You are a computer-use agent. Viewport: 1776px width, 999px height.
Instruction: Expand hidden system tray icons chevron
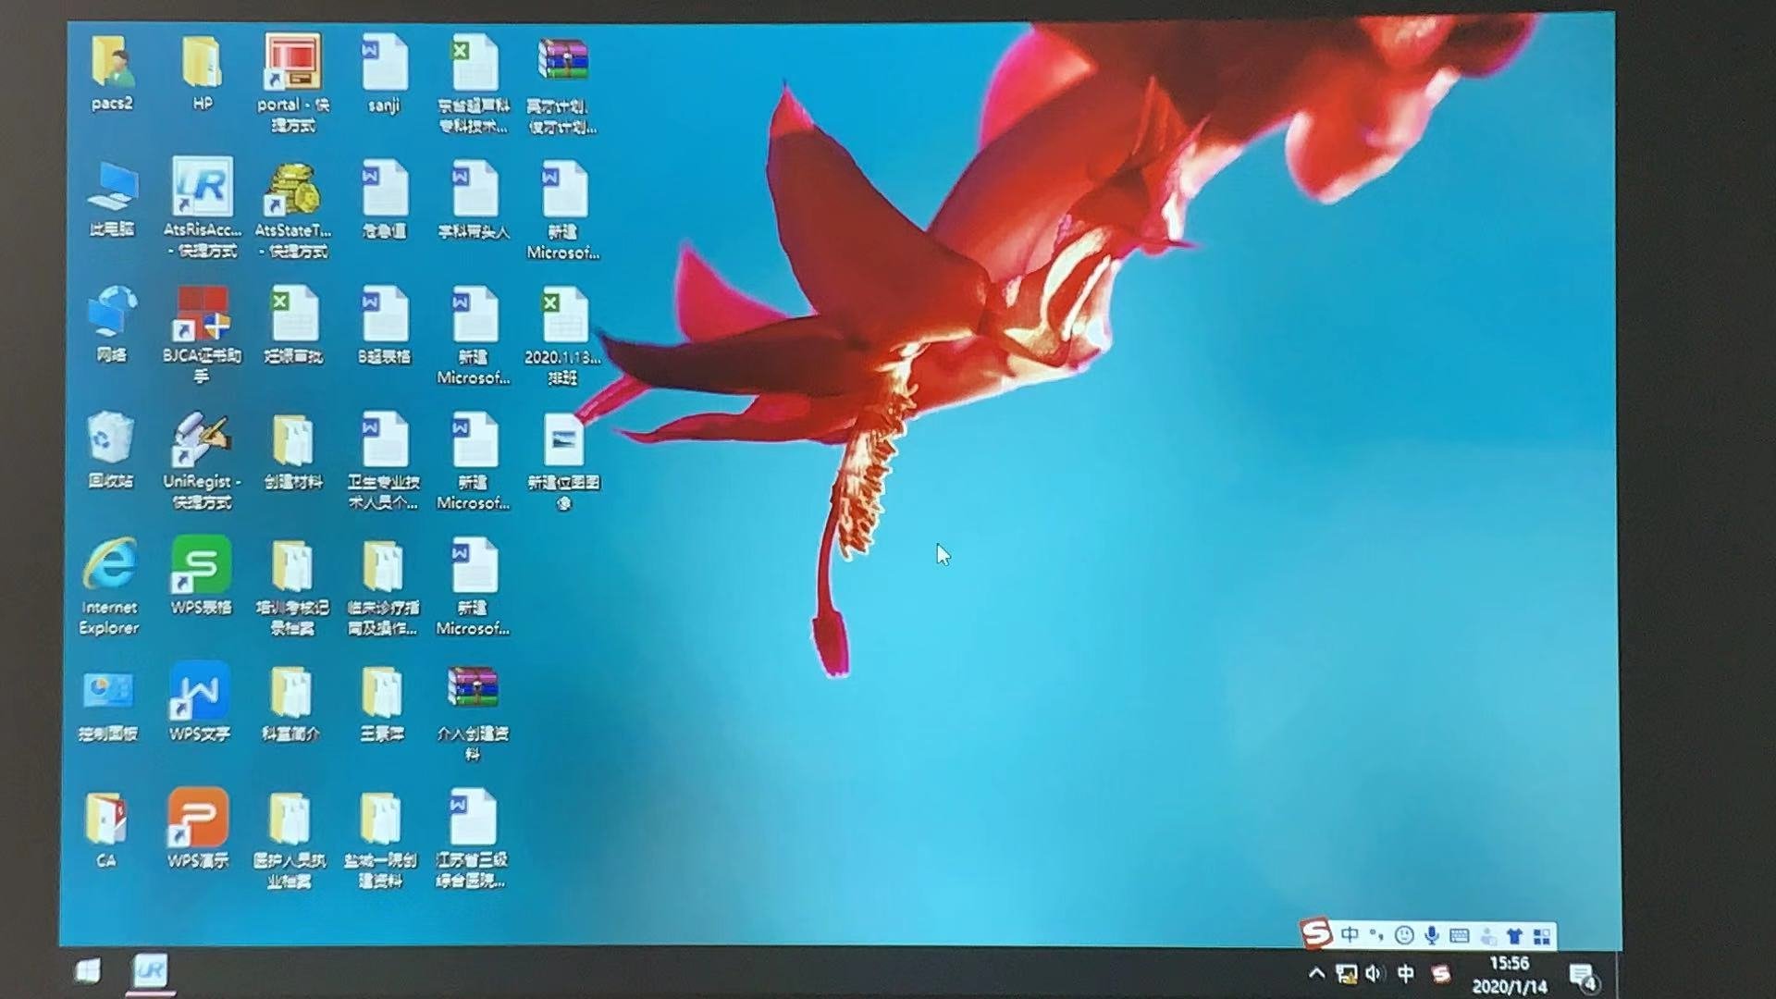click(1316, 973)
